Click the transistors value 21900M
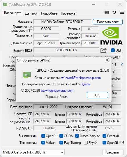 [x=90, y=43]
